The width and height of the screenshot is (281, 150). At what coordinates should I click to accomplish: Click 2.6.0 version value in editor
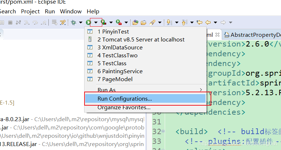click(x=258, y=44)
